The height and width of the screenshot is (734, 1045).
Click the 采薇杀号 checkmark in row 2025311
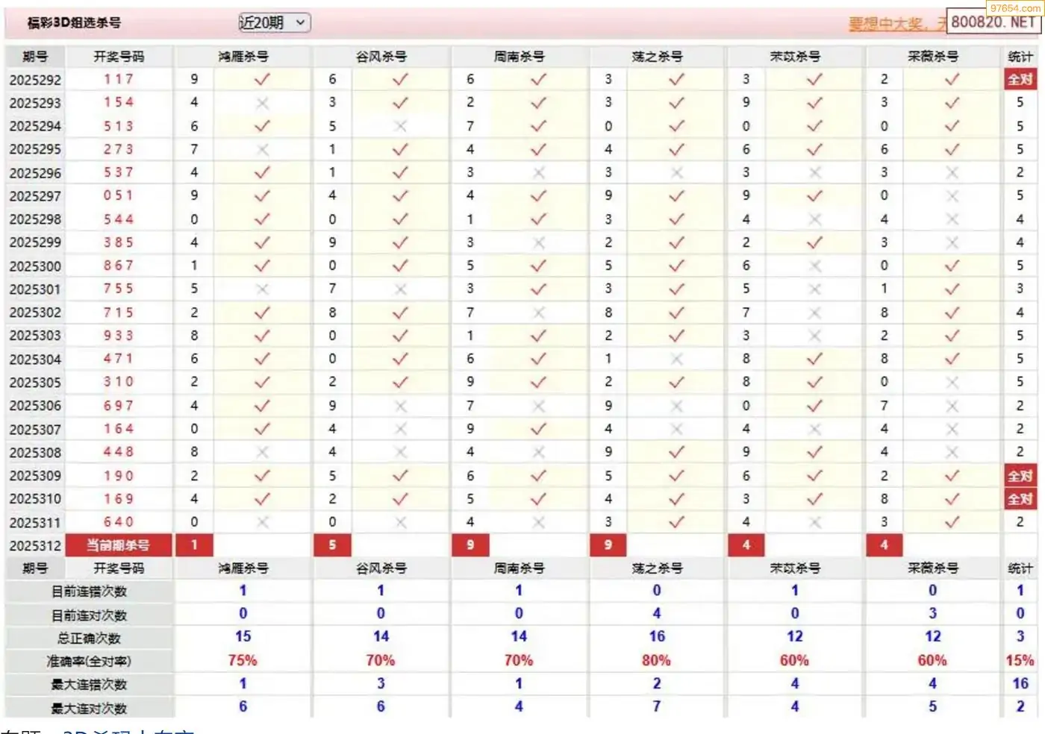coord(952,522)
